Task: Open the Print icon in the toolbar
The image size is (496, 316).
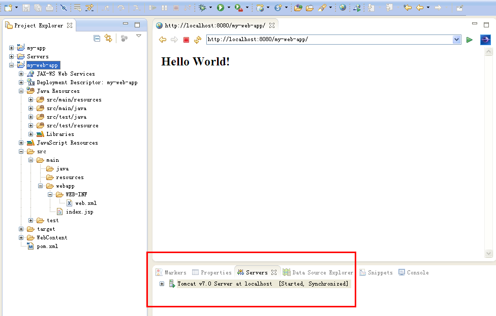Action: [48, 8]
